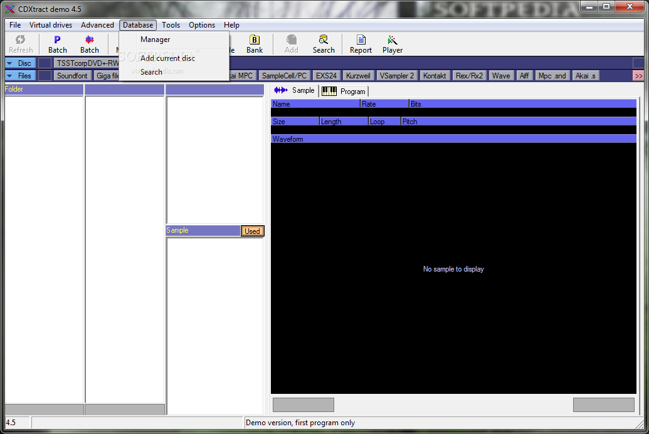This screenshot has width=649, height=434.
Task: Click the >> more formats arrow button
Action: [x=638, y=76]
